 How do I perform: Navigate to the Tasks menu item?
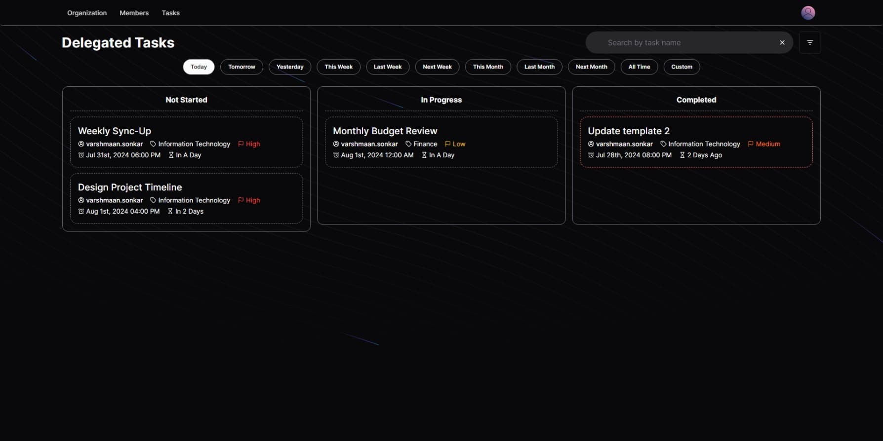coord(170,13)
